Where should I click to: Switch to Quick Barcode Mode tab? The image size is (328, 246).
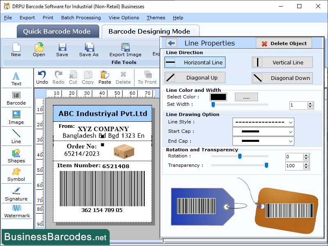[x=57, y=32]
